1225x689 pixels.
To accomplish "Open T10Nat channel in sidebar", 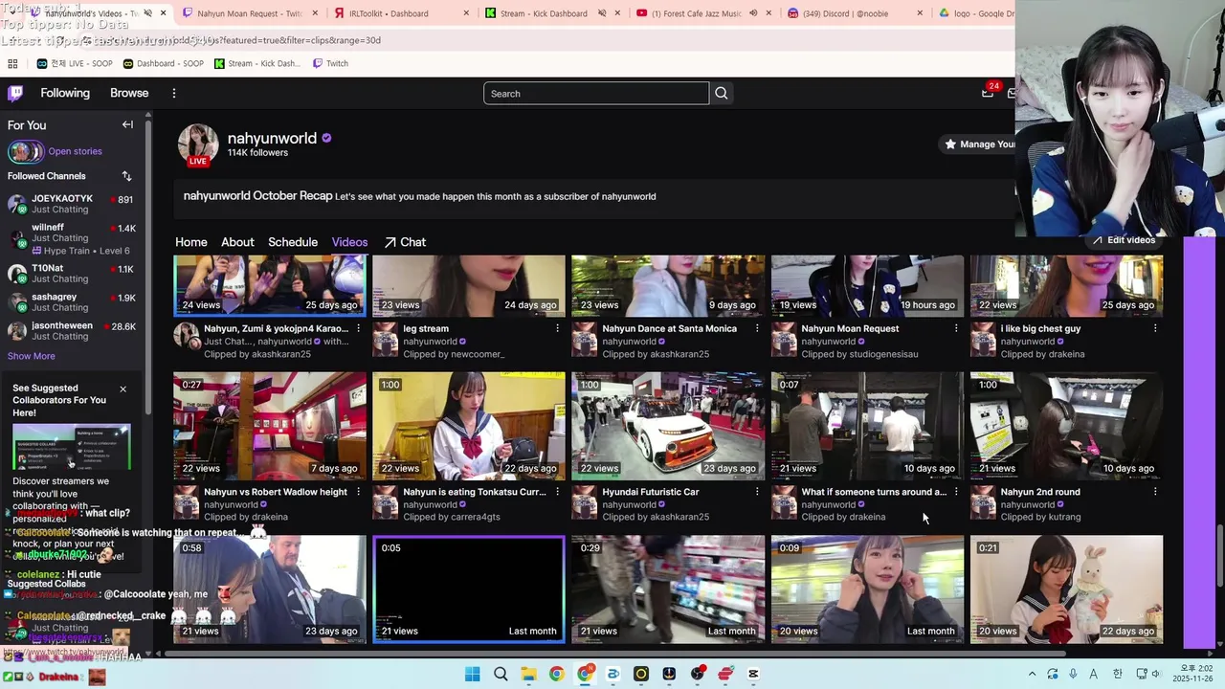I will pyautogui.click(x=73, y=273).
